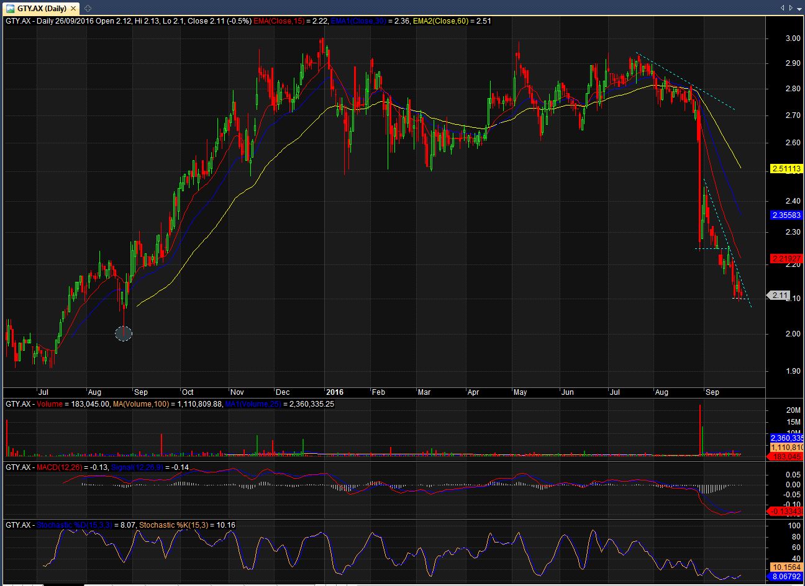This screenshot has height=586, width=805.
Task: Click the add-tab icon beside the GTY.AX tab
Action: pyautogui.click(x=88, y=9)
